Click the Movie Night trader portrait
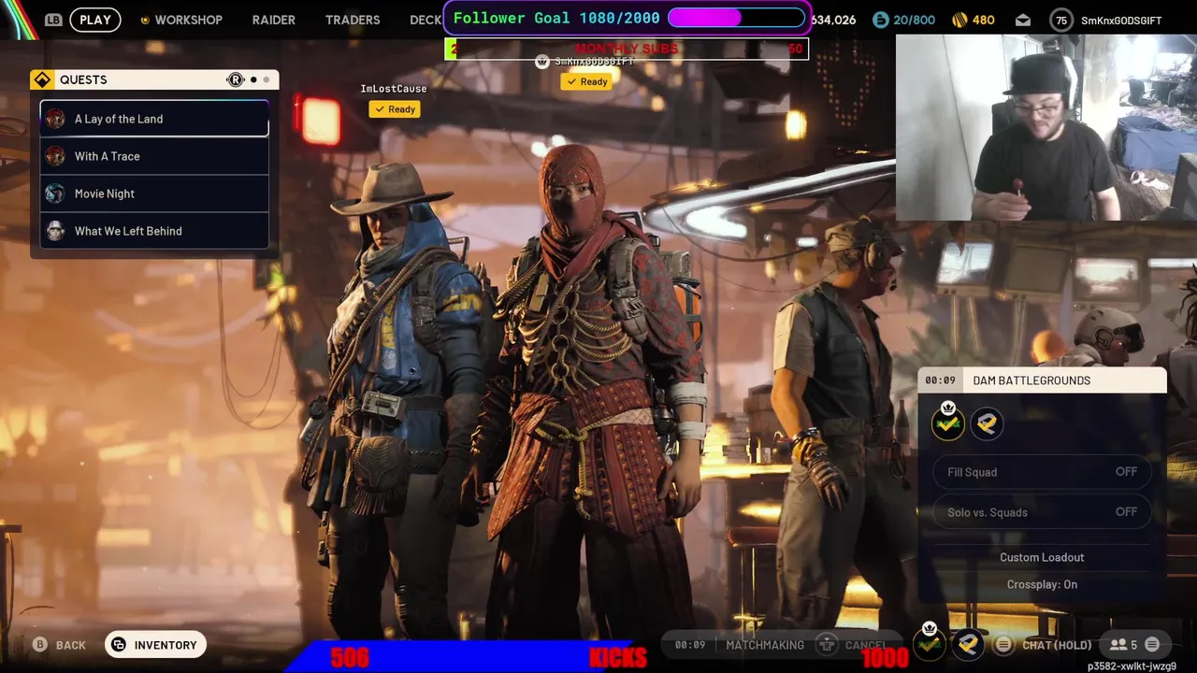Viewport: 1197px width, 673px height. point(55,193)
